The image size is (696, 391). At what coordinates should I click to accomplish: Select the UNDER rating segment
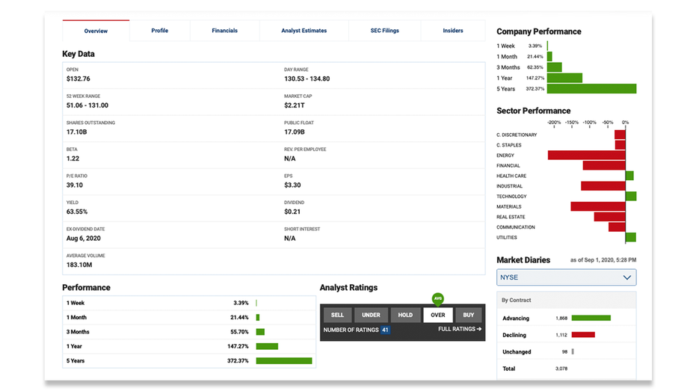point(371,315)
